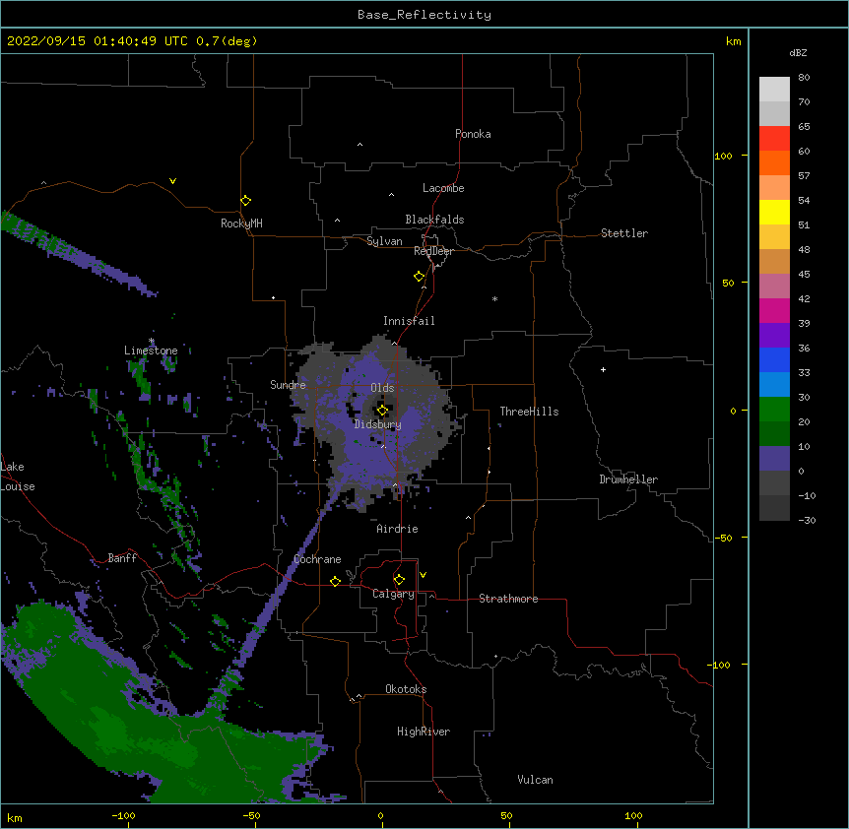Click the yellow v marker east of Calgary

[x=423, y=575]
